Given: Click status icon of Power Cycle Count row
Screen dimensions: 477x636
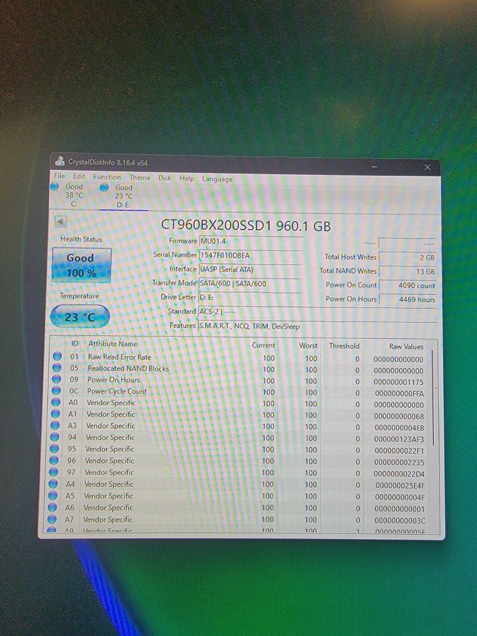Looking at the screenshot, I should click(x=56, y=390).
